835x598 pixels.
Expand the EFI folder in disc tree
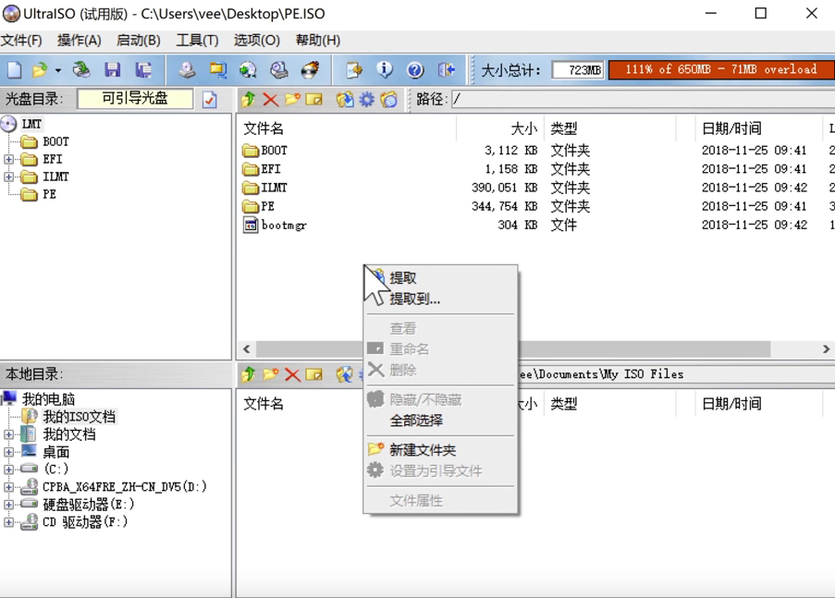click(8, 159)
